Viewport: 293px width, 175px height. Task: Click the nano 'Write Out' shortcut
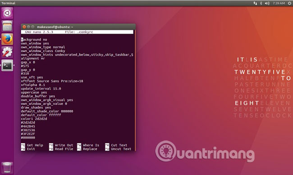[x=61, y=145]
